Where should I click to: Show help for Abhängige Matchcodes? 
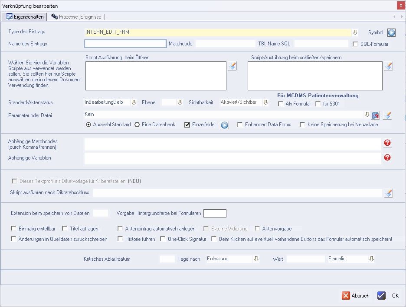coord(387,143)
